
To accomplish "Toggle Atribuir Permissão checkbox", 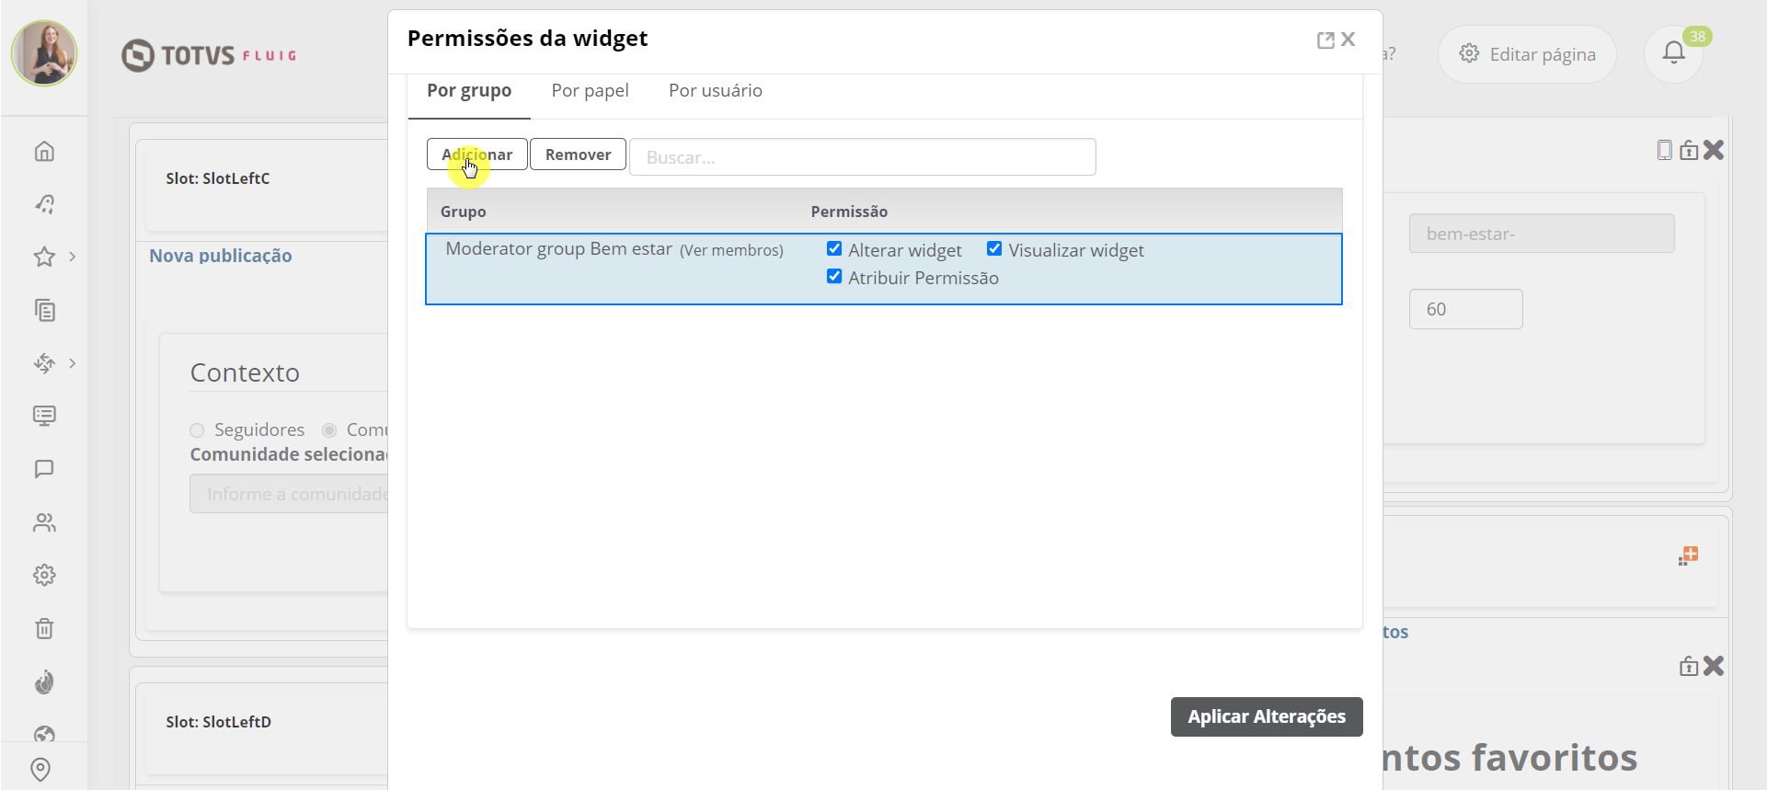I will 834,276.
